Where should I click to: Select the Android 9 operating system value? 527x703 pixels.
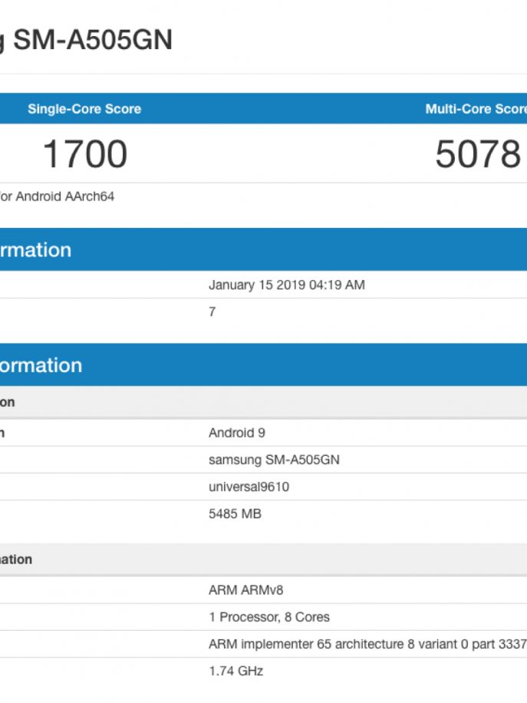tap(236, 433)
